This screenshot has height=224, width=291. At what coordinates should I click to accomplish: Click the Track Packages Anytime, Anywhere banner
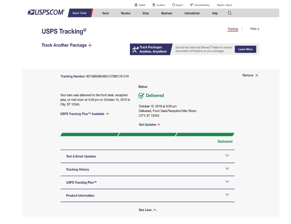point(151,49)
